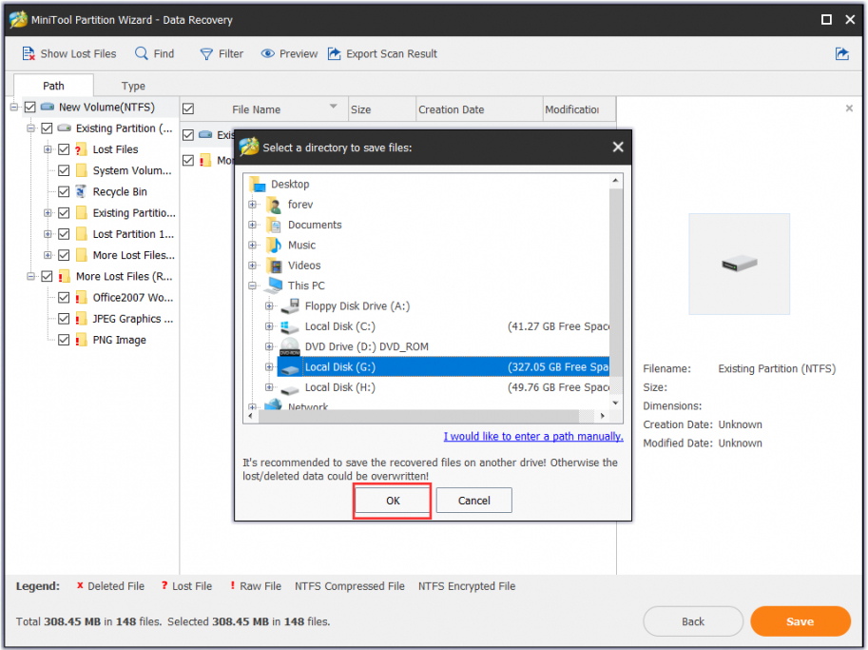The image size is (868, 650).
Task: Click the PNG Image raw file icon
Action: (81, 340)
